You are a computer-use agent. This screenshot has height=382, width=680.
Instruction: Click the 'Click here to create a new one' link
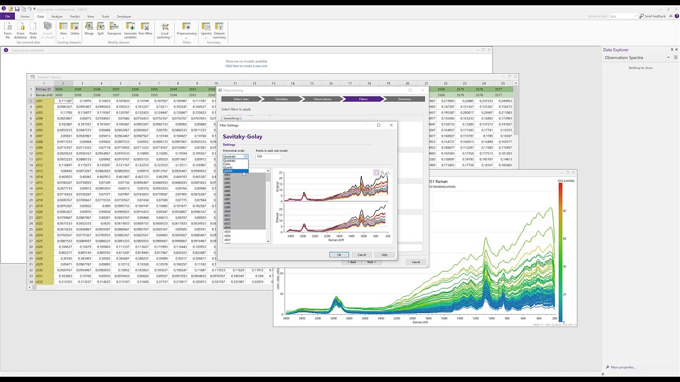pyautogui.click(x=246, y=66)
